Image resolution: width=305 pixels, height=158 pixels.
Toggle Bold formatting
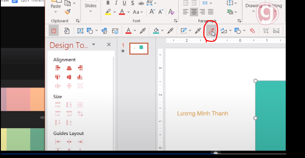108,3
